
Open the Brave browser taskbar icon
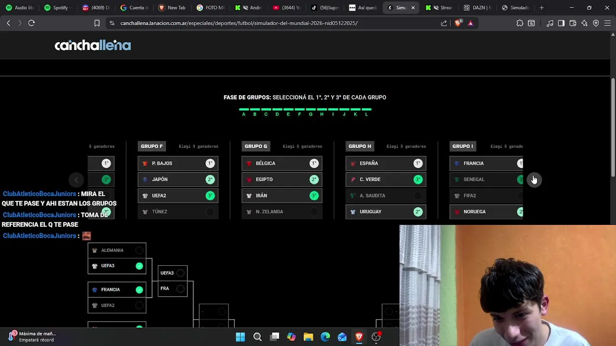pos(359,337)
